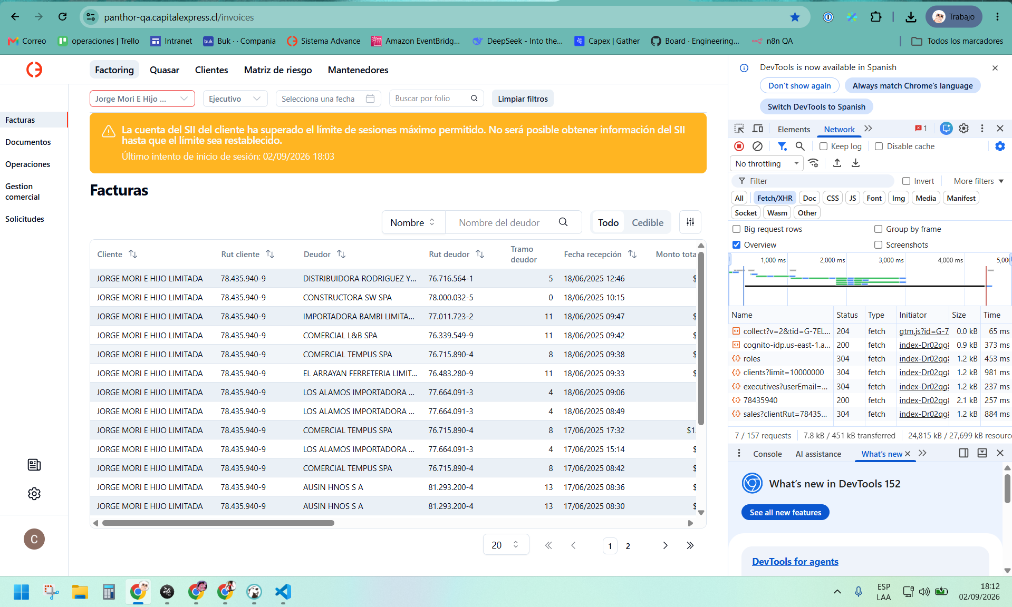Click the calendar icon in date filter
1012x607 pixels.
[370, 99]
